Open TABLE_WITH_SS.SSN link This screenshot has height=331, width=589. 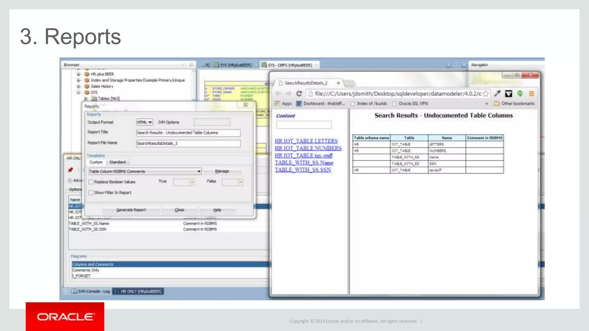tap(303, 170)
